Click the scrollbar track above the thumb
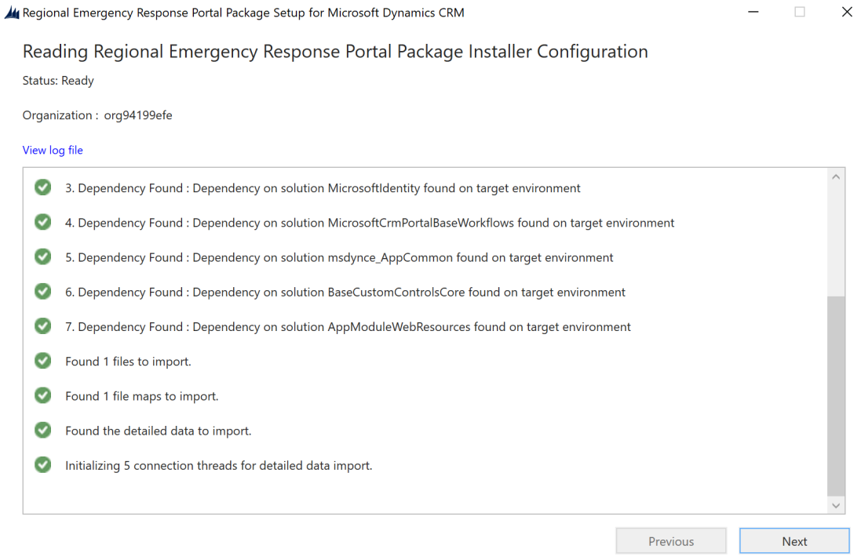861x560 pixels. pyautogui.click(x=836, y=240)
